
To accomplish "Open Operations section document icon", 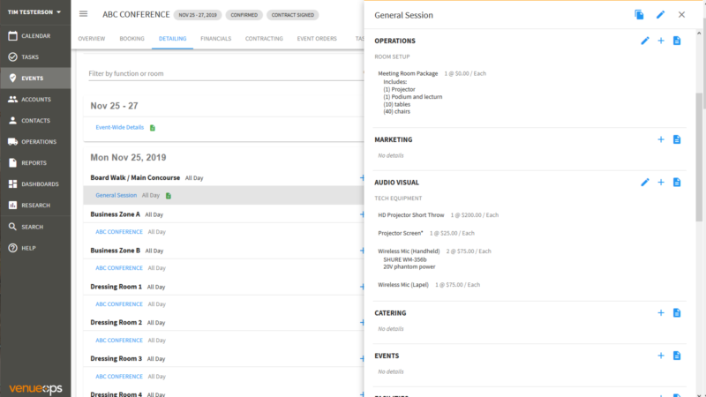I will point(677,41).
